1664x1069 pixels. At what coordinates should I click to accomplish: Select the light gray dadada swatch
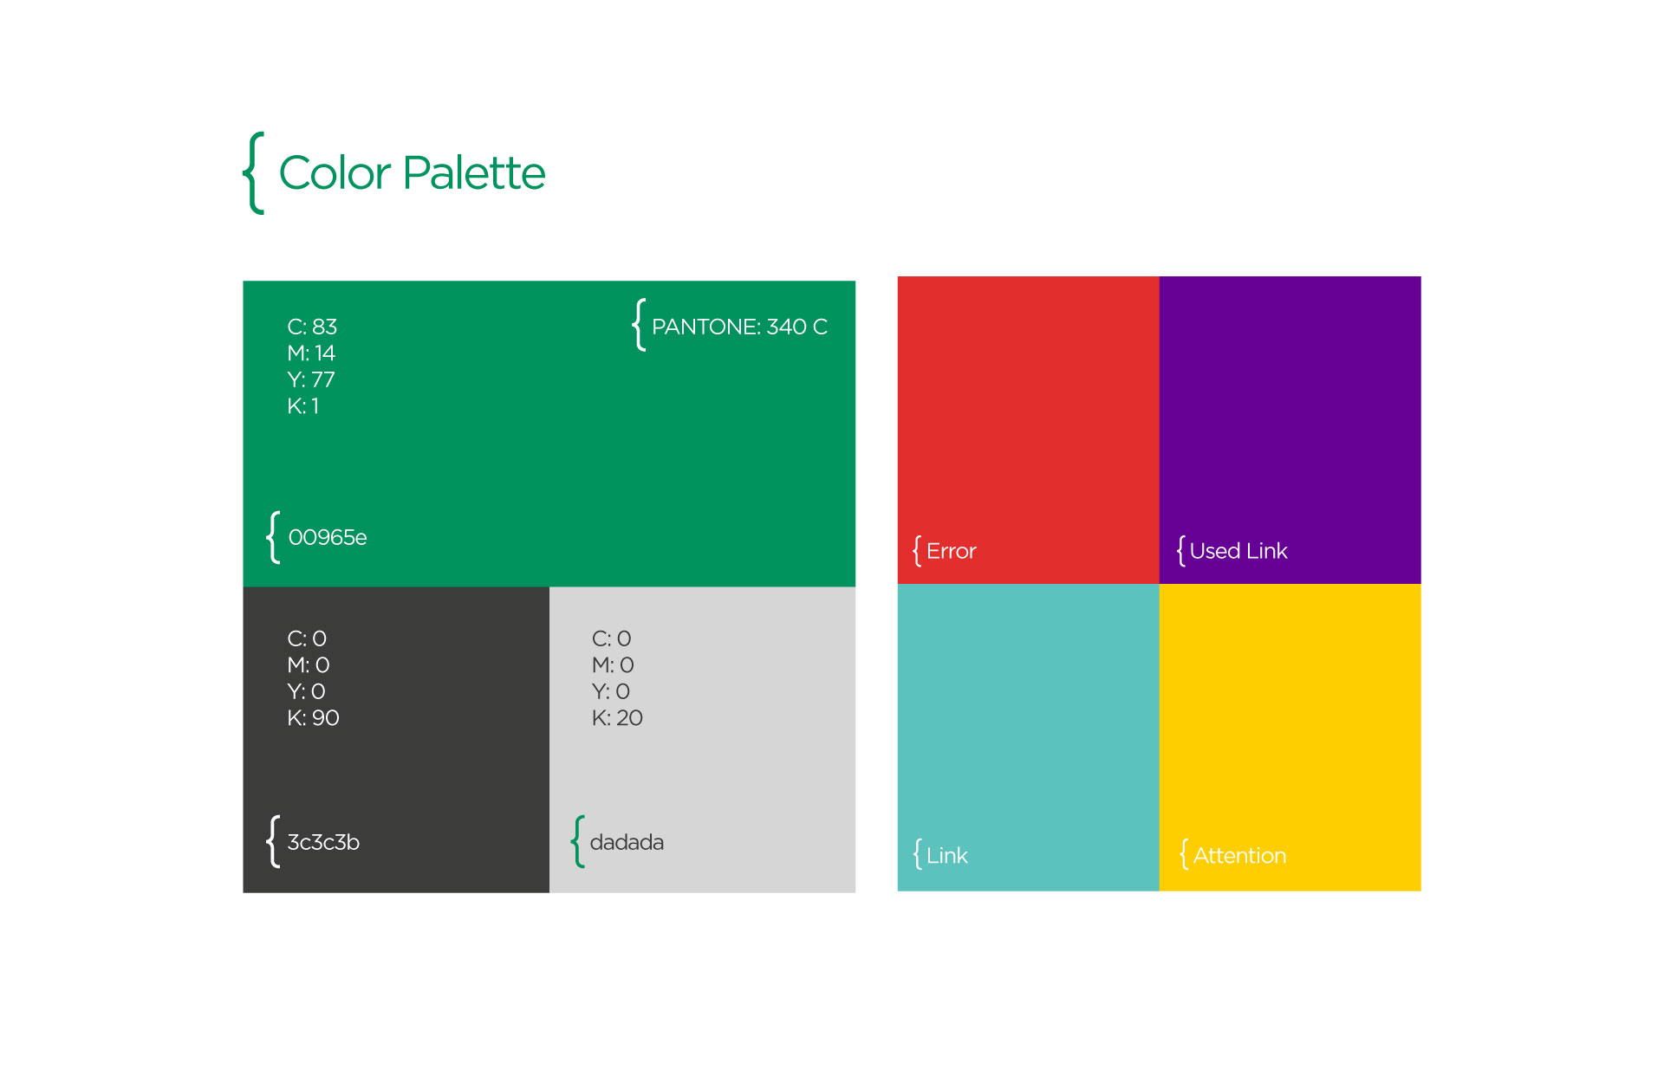point(702,739)
